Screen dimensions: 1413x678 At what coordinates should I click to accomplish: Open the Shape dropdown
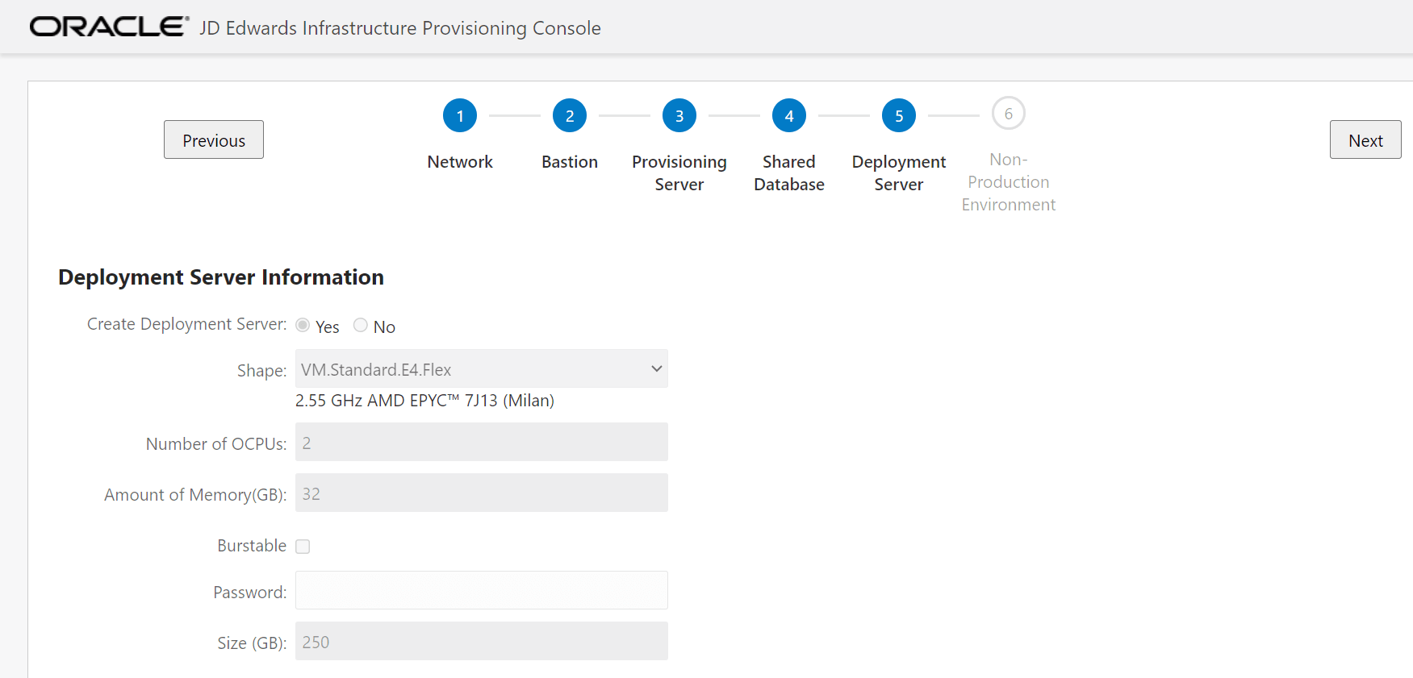click(x=482, y=368)
